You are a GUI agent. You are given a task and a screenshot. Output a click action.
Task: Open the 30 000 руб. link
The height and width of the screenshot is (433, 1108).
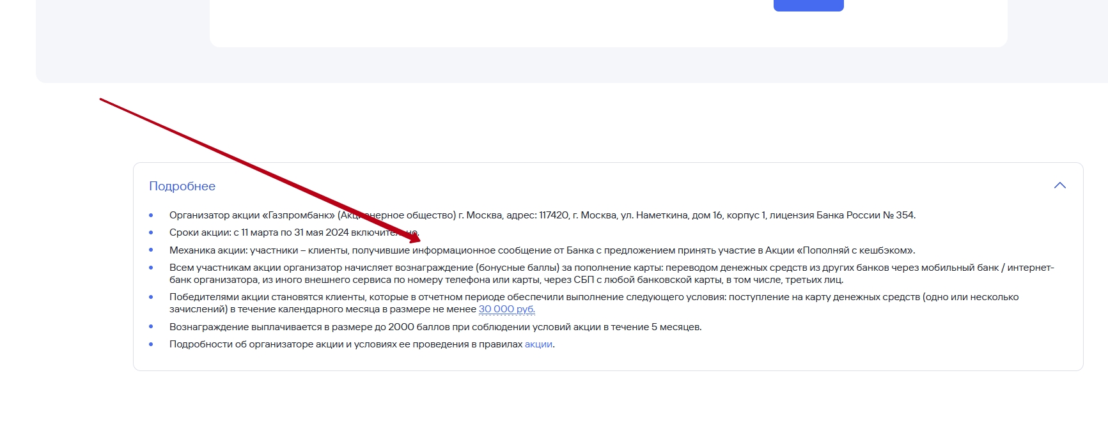coord(506,309)
